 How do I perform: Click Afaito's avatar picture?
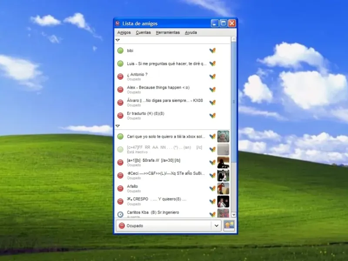click(223, 188)
